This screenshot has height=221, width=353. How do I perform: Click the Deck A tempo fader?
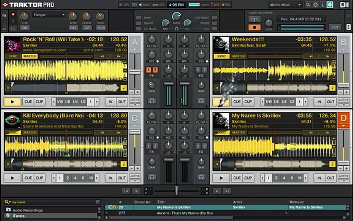click(135, 72)
